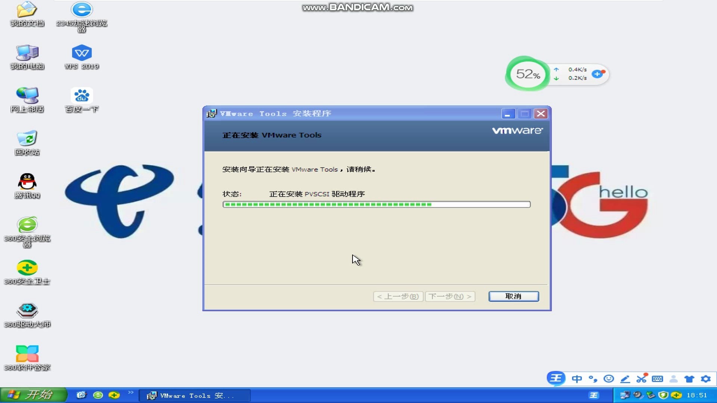This screenshot has width=717, height=403.
Task: Expand quick launch chevron on taskbar
Action: pyautogui.click(x=131, y=393)
